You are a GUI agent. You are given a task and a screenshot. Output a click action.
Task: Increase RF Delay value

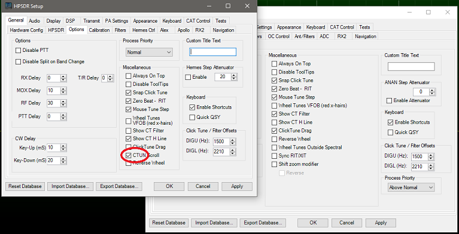coord(63,101)
